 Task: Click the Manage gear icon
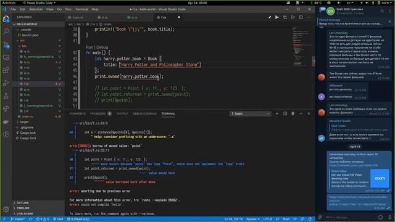[6, 209]
